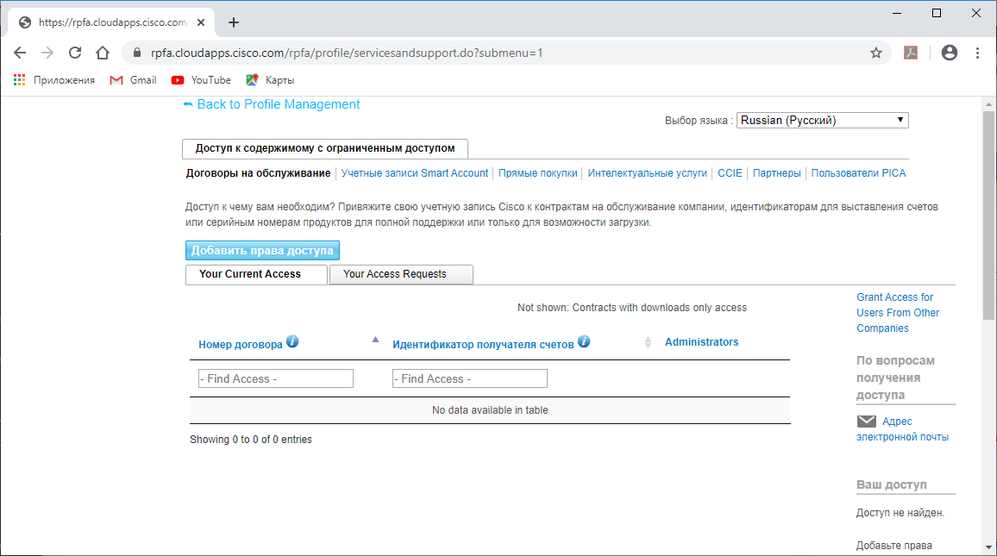
Task: Focus the Номер договора Find Access field
Action: [x=276, y=378]
